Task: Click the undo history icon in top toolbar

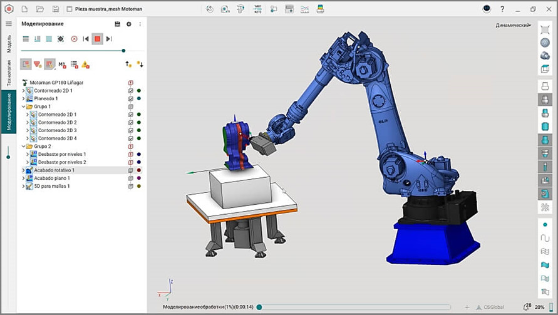Action: (210, 9)
